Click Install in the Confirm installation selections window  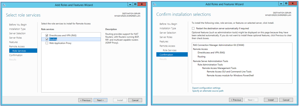pos(271,100)
